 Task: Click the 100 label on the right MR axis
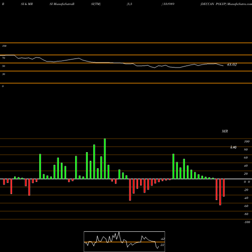tap(247, 142)
